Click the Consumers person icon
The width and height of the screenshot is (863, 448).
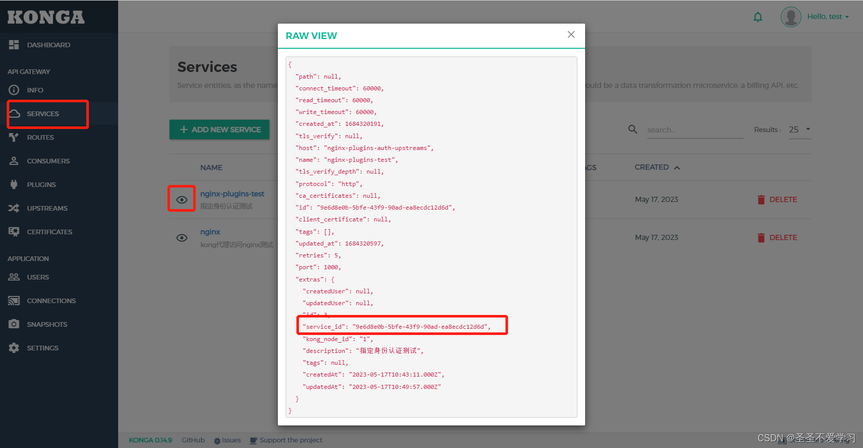pos(14,161)
